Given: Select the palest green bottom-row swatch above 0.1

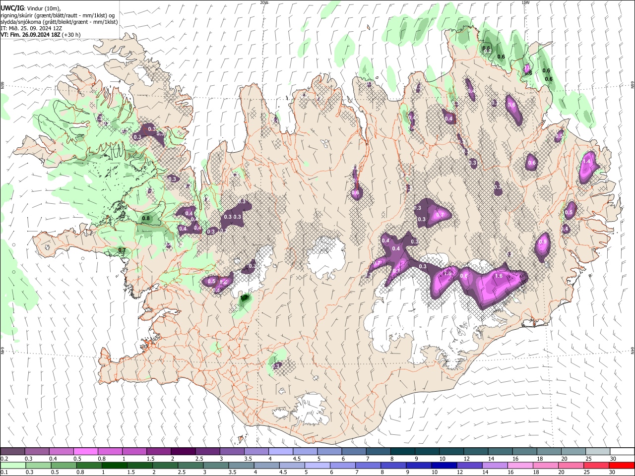Looking at the screenshot, I should coord(13,465).
